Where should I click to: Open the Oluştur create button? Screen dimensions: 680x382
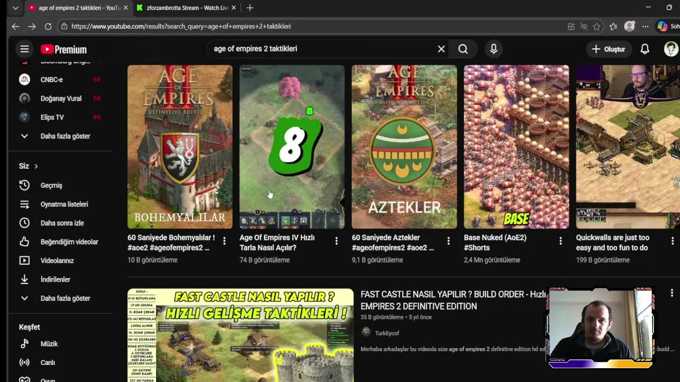click(609, 49)
